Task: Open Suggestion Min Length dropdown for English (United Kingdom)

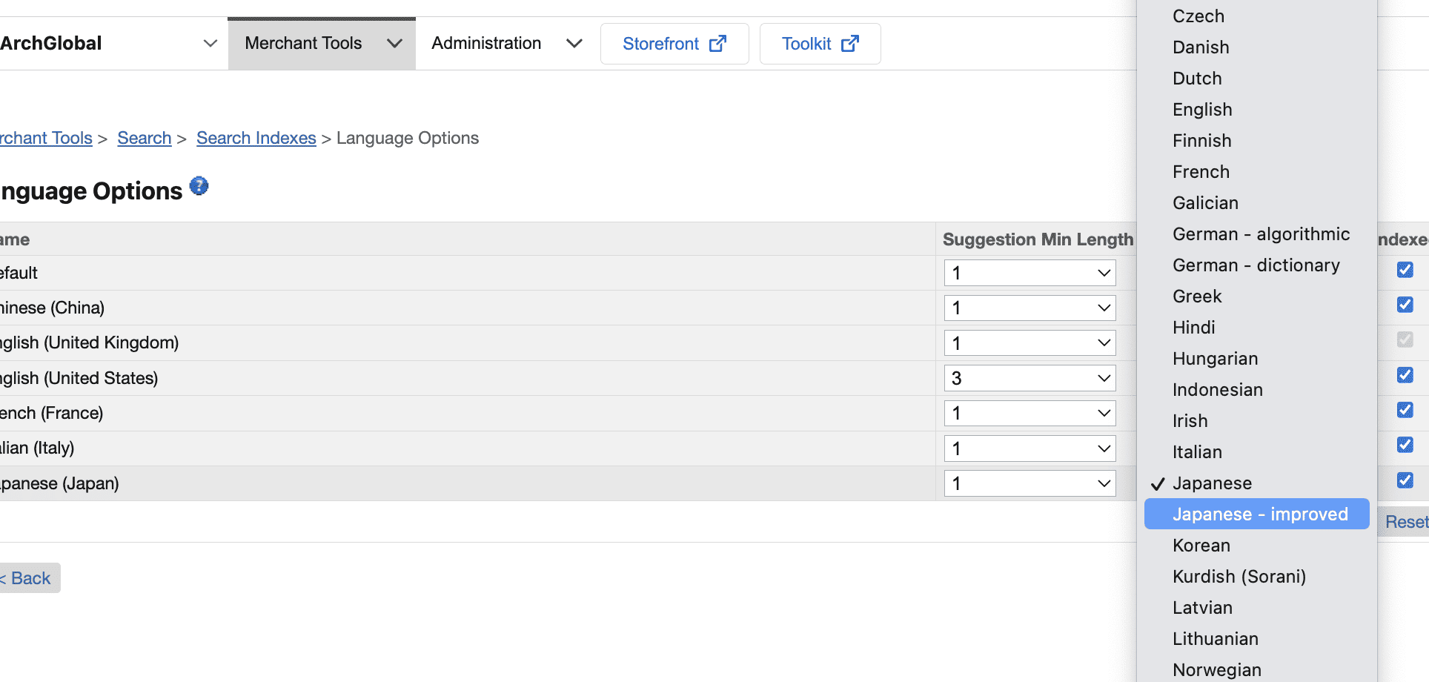Action: click(1030, 343)
